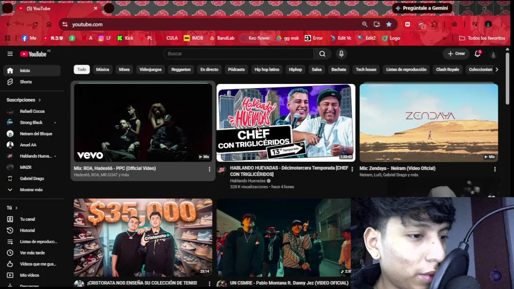This screenshot has width=514, height=289.
Task: Open UN CSMRE Pablo Montana video thumbnail
Action: 284,237
